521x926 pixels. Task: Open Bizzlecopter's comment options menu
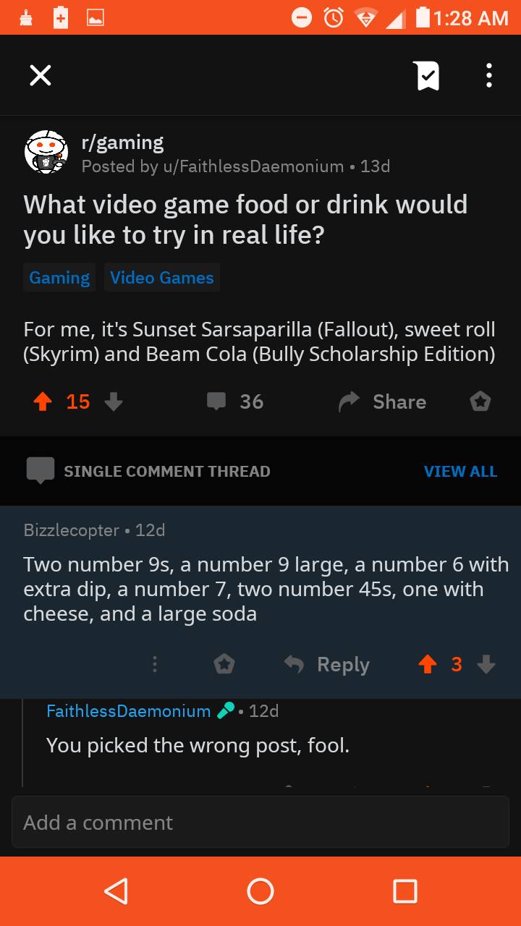pos(155,664)
